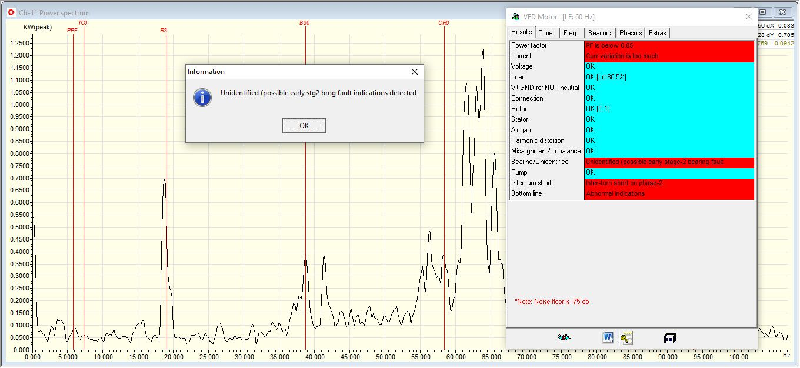Click the 'Abnormal indications' result
This screenshot has height=368, width=800.
point(615,193)
